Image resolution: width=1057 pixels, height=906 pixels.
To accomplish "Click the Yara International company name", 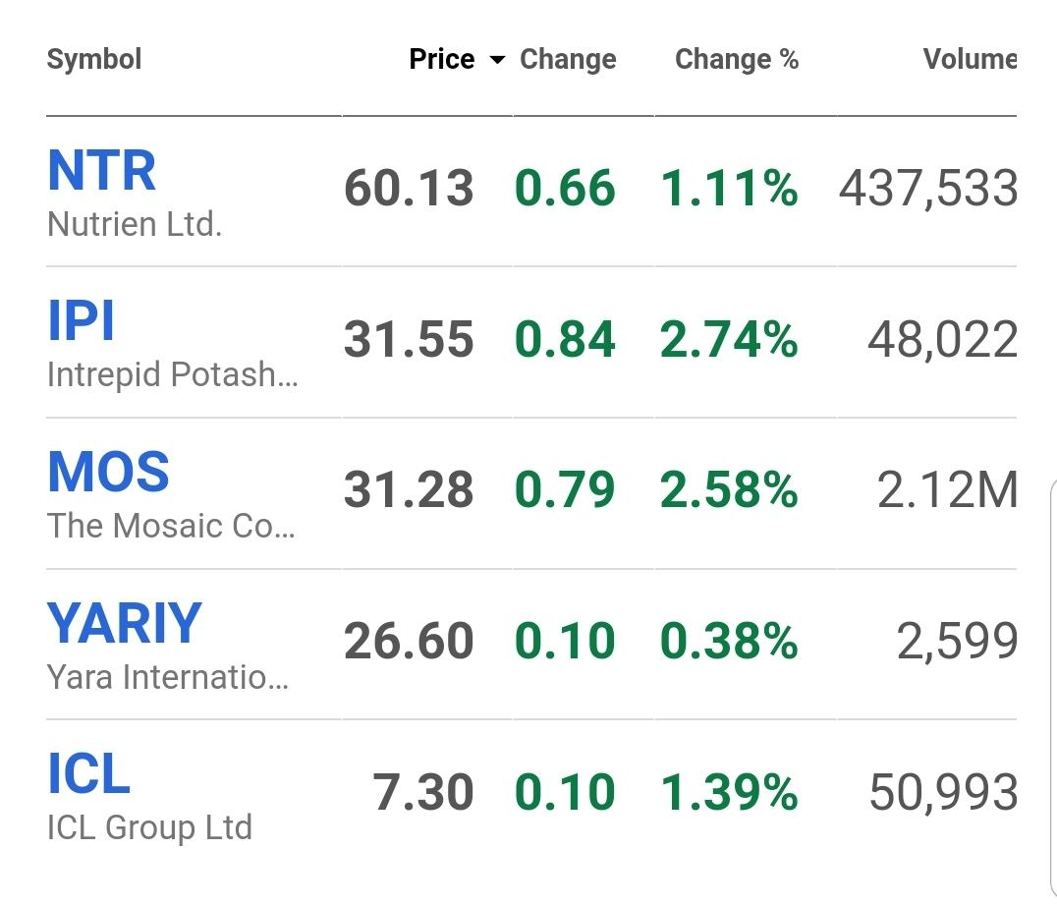I will click(168, 677).
